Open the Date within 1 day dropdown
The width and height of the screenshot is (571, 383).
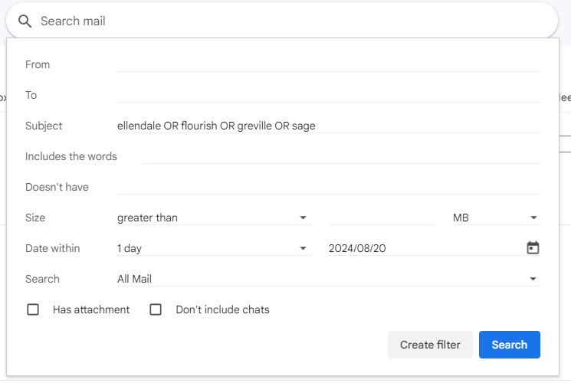tap(213, 248)
